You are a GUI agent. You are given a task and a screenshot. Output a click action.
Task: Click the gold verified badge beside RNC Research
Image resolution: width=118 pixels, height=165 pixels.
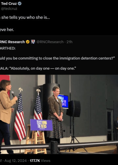pos(28,42)
